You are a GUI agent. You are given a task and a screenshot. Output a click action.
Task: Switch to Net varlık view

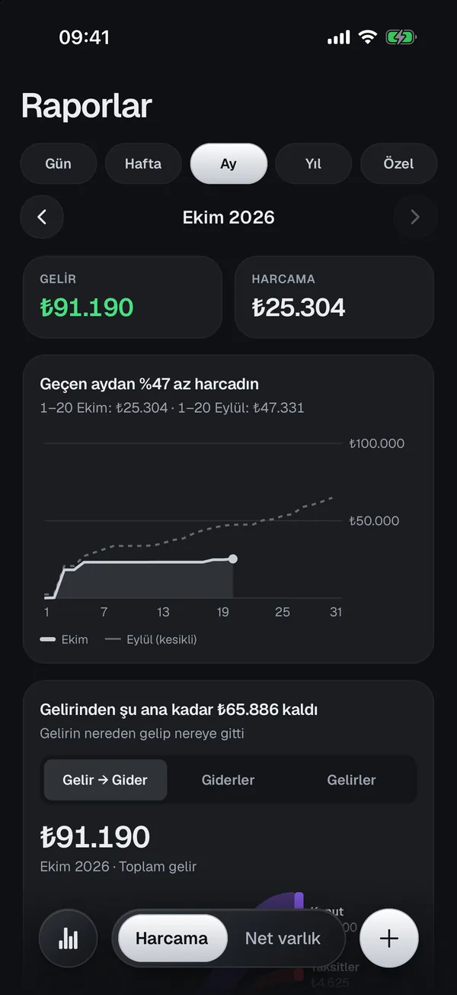pyautogui.click(x=283, y=939)
